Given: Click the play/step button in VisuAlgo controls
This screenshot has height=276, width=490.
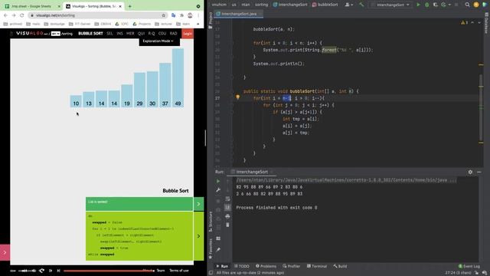Looking at the screenshot, I should 51,271.
